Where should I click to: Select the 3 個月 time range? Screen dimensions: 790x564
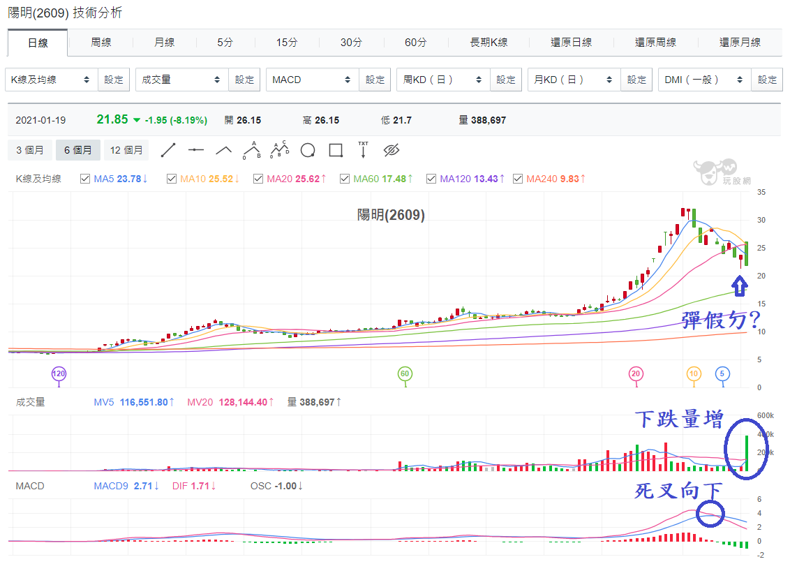click(30, 150)
